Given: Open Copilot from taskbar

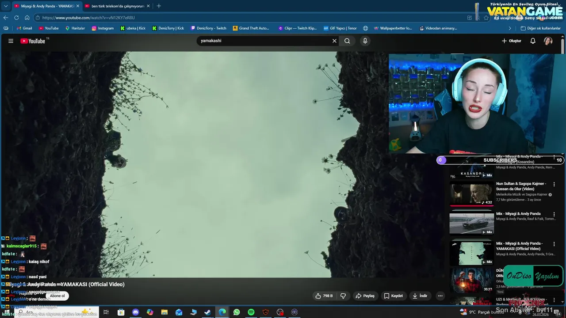Looking at the screenshot, I should [x=150, y=312].
